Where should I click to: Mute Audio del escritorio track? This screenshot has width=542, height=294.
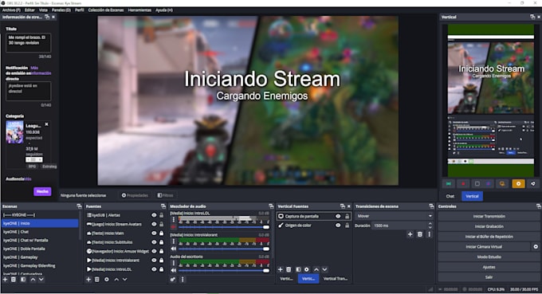pyautogui.click(x=174, y=271)
